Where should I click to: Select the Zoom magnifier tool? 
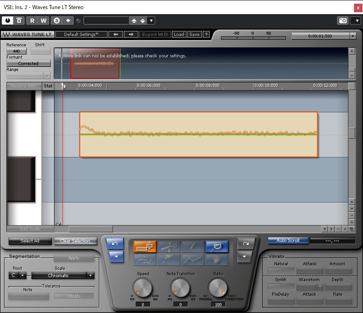click(217, 247)
